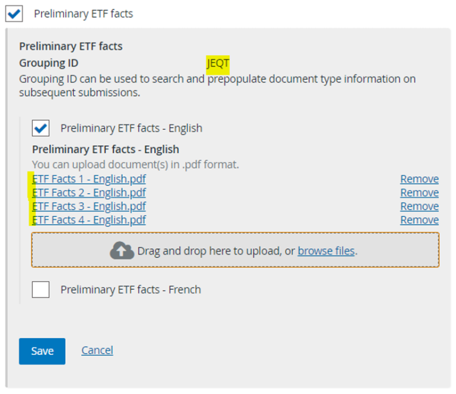
Task: Click the bold Preliminary ETF facts heading
Action: coord(71,46)
